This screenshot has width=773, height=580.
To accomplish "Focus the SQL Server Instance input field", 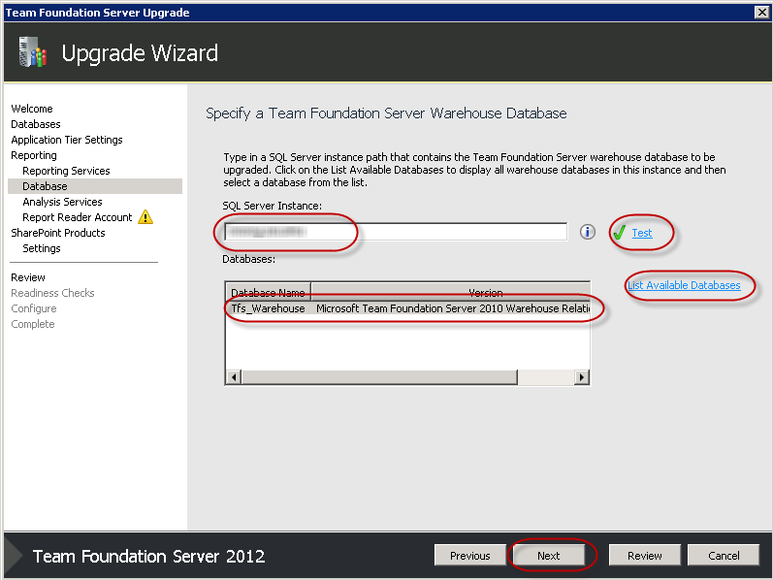I will [396, 232].
